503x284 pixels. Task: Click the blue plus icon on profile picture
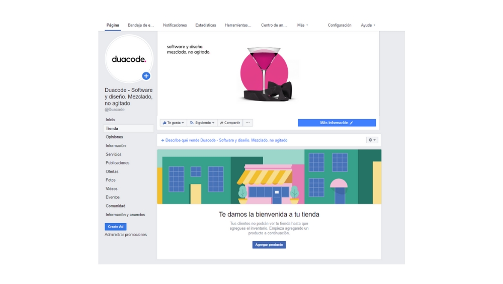click(146, 76)
